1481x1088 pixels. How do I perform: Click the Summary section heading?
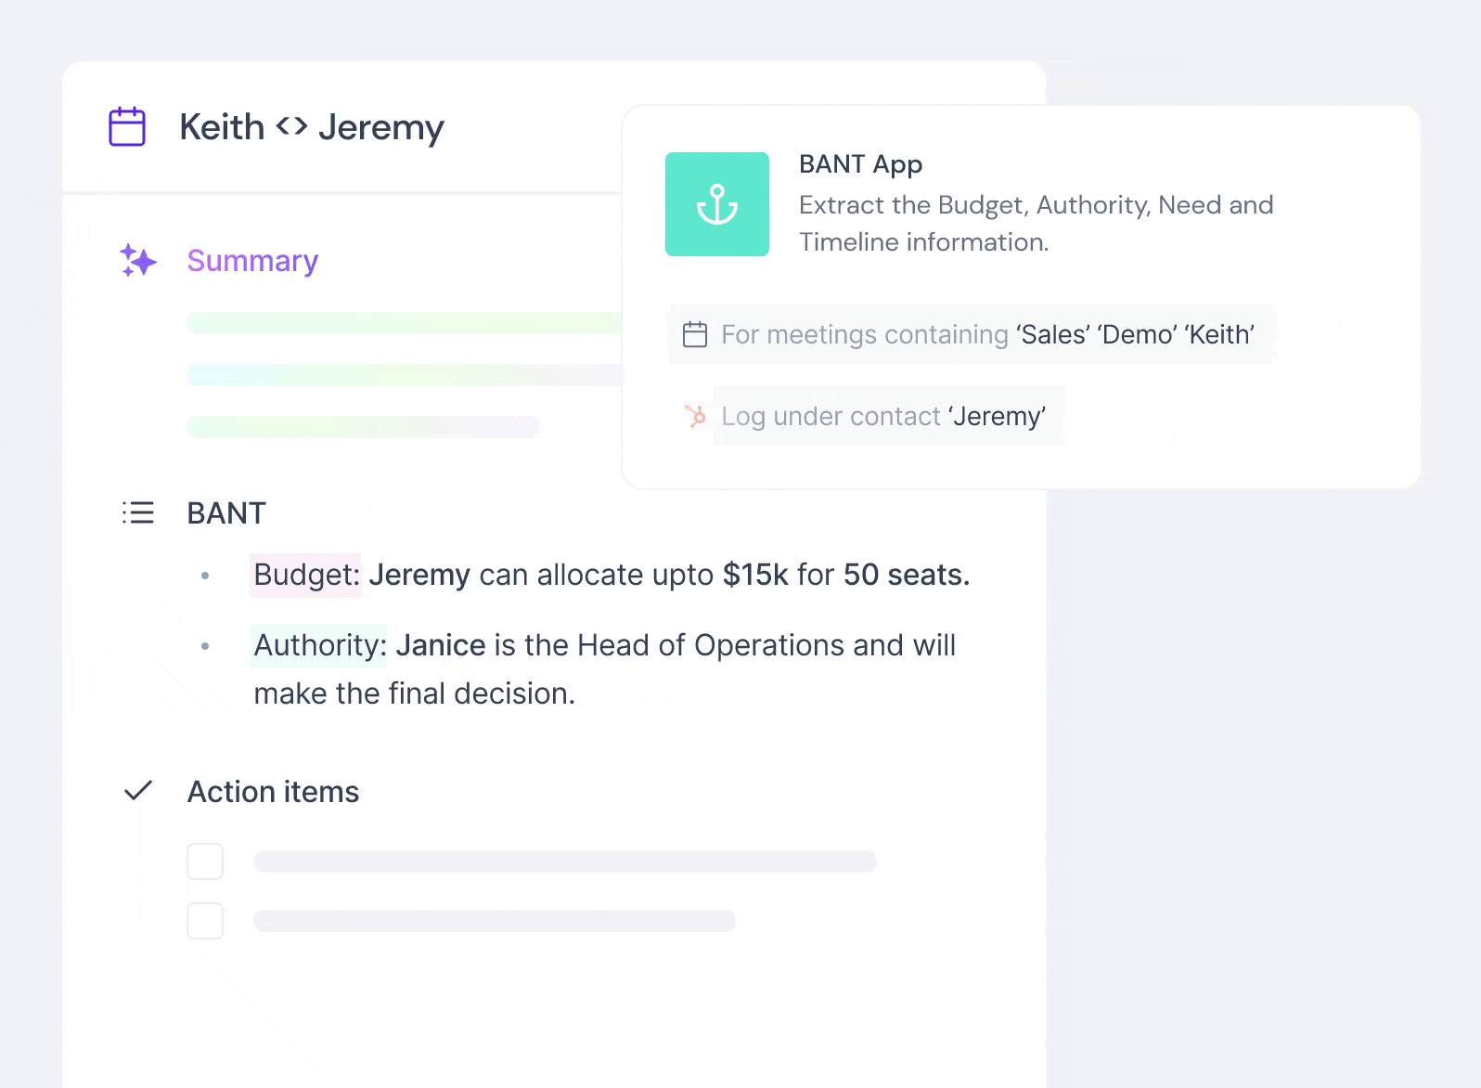252,261
